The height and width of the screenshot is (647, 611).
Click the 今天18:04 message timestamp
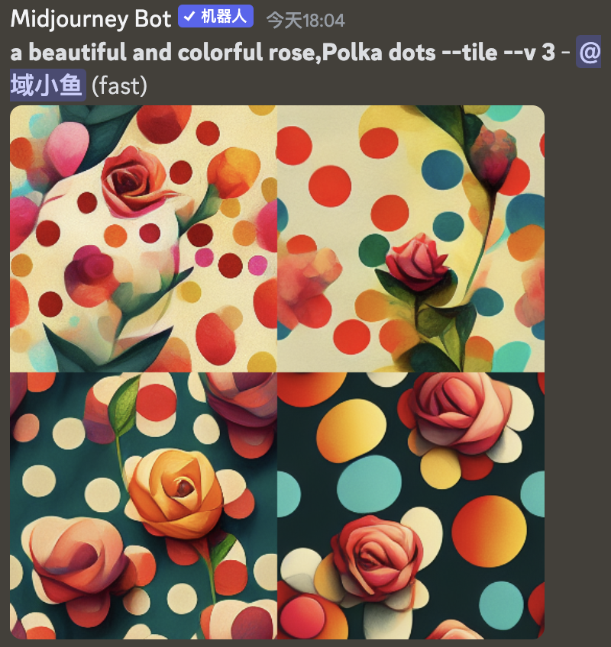click(305, 20)
